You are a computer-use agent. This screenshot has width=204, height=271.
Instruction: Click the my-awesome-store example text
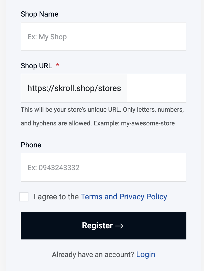(x=148, y=123)
